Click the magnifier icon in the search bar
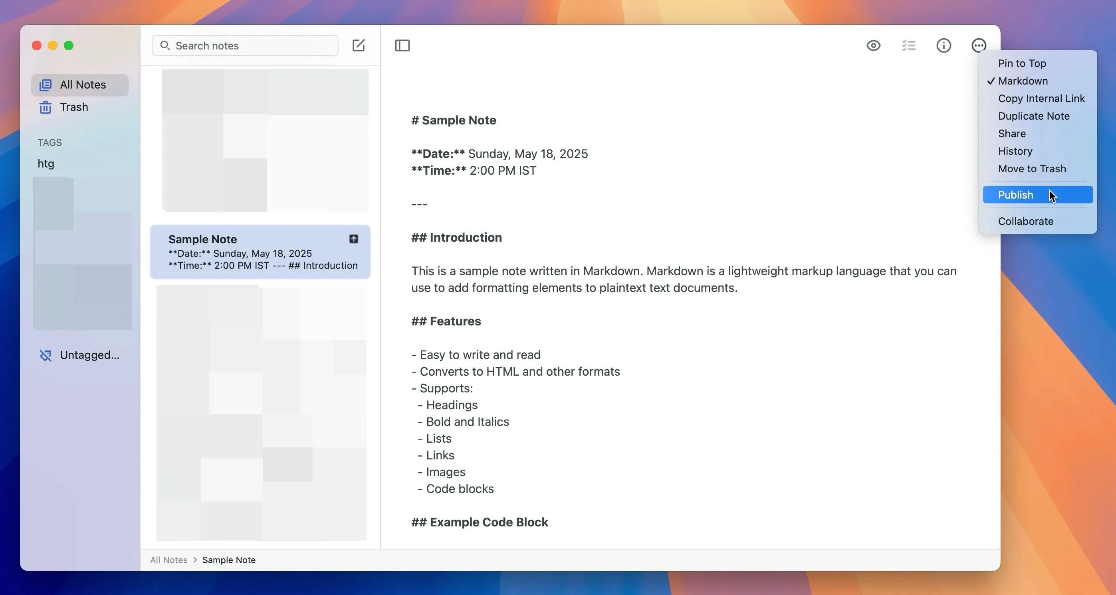 165,45
